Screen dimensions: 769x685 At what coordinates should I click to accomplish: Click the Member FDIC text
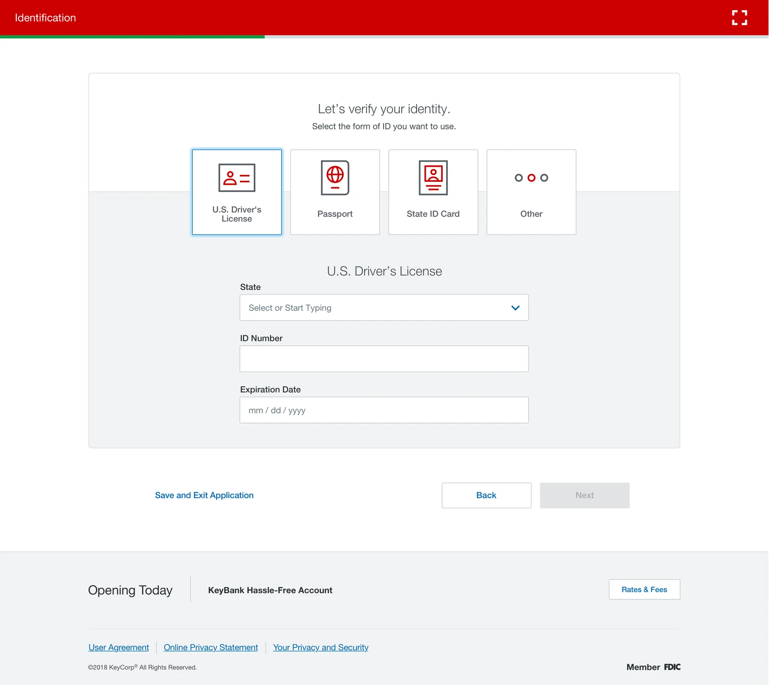point(654,667)
